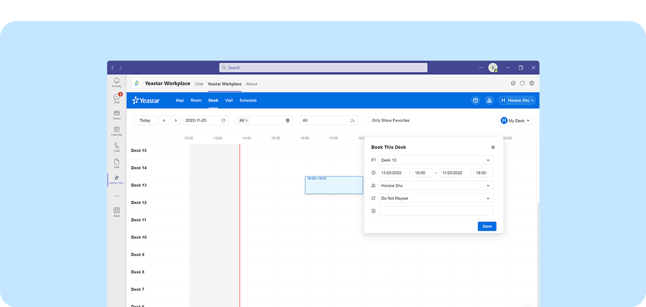Open the Map menu in blue bar

pos(180,100)
